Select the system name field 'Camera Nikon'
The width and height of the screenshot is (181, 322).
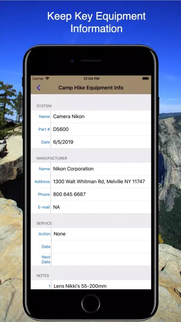[101, 117]
